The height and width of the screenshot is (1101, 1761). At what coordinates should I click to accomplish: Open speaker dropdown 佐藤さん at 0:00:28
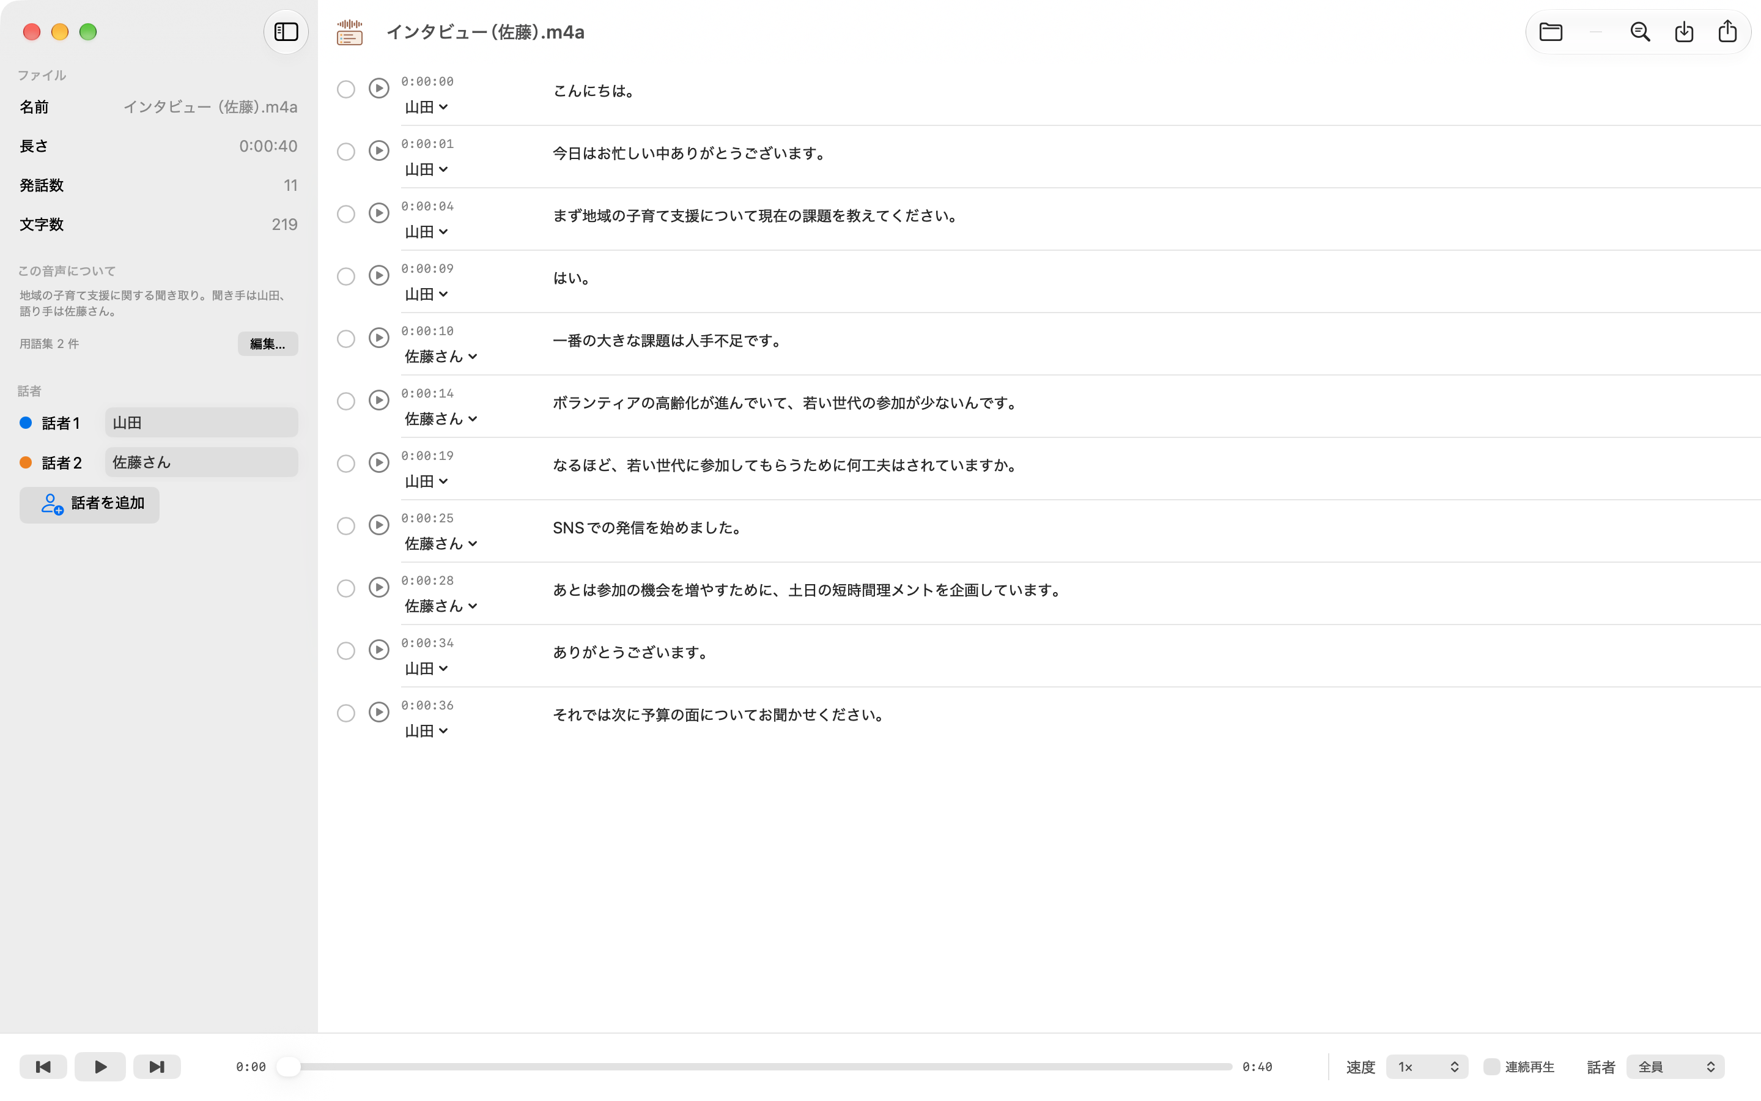pyautogui.click(x=441, y=607)
